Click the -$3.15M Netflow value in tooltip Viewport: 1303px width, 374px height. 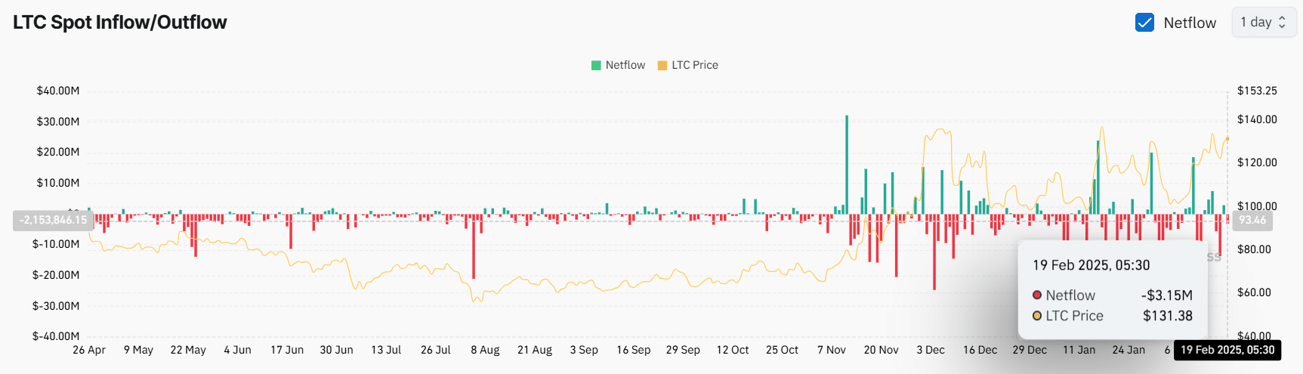point(1166,295)
